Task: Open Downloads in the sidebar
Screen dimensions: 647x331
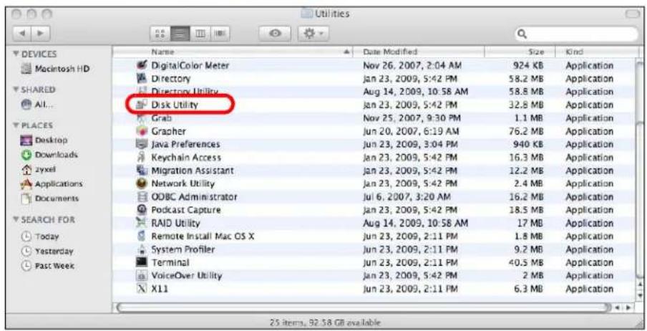Action: point(49,155)
